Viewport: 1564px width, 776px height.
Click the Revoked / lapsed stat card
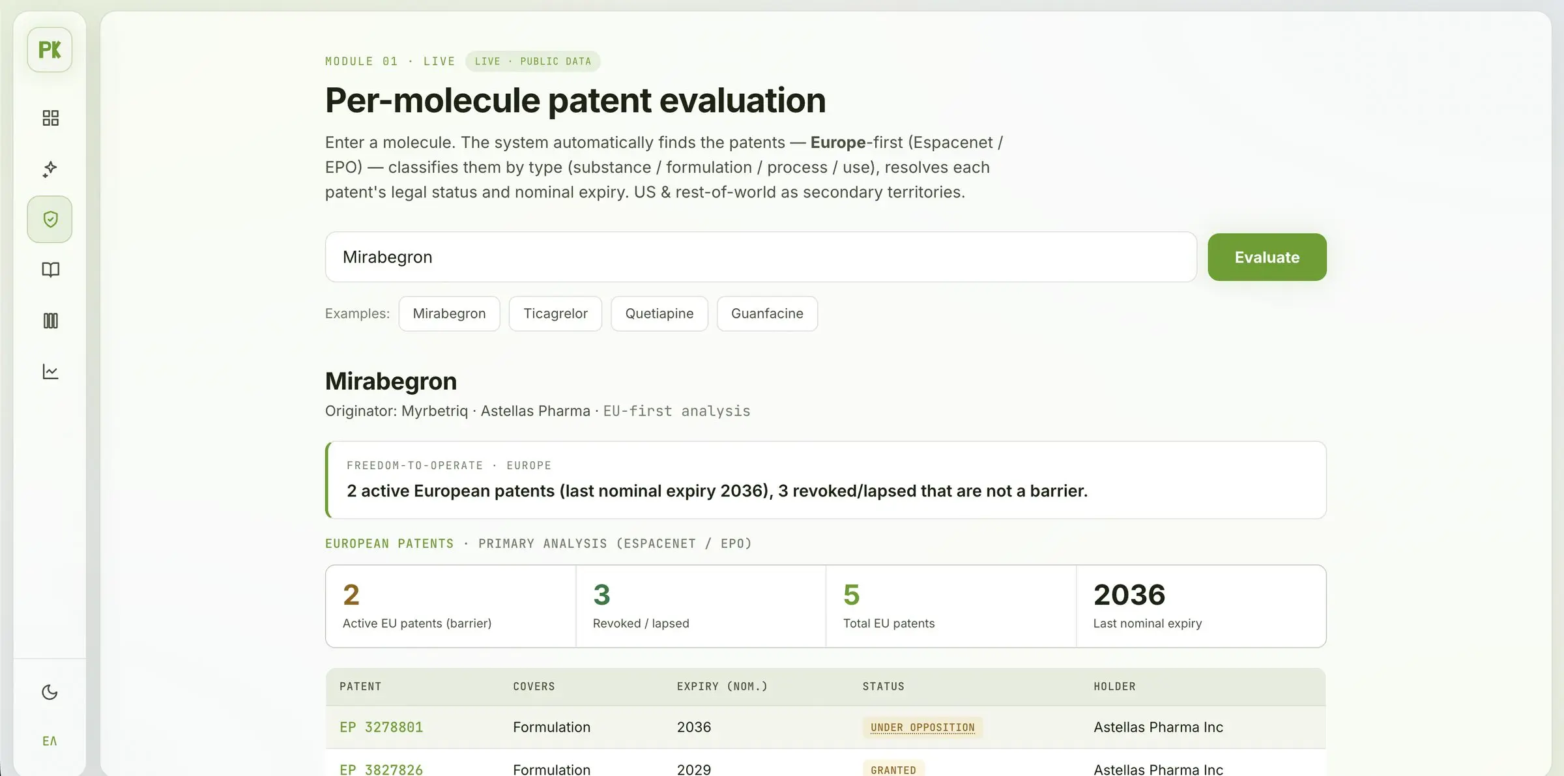point(701,606)
